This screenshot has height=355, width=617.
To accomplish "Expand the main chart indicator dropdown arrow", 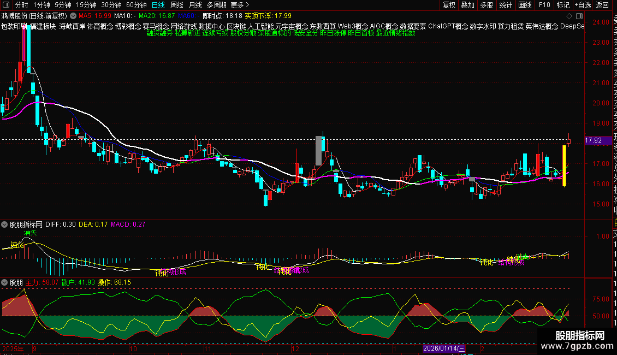I will [x=74, y=16].
